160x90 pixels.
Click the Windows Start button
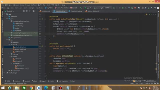3,88
